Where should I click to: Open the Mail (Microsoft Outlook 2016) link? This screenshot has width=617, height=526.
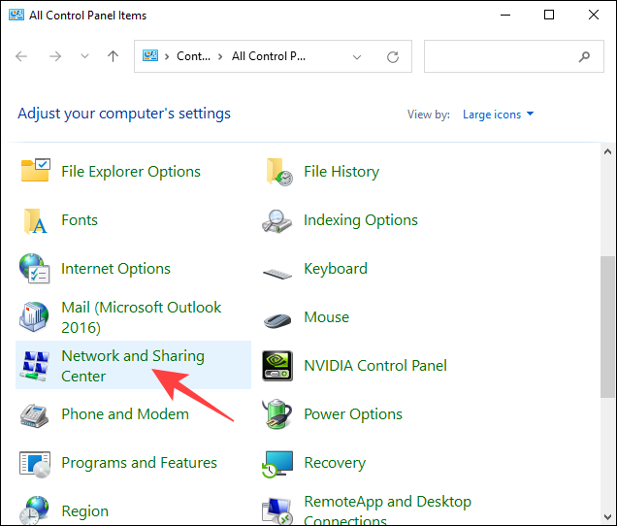click(141, 316)
